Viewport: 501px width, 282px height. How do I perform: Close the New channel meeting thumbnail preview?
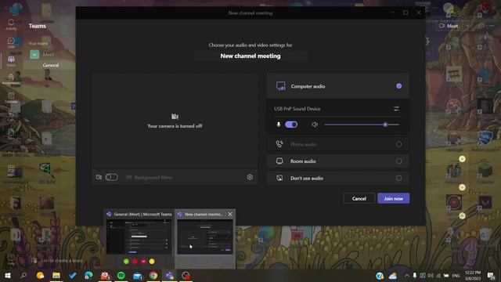[230, 214]
